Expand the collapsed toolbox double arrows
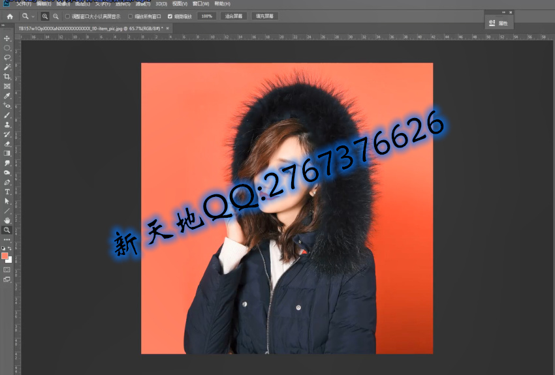The width and height of the screenshot is (555, 375). pyautogui.click(x=3, y=25)
